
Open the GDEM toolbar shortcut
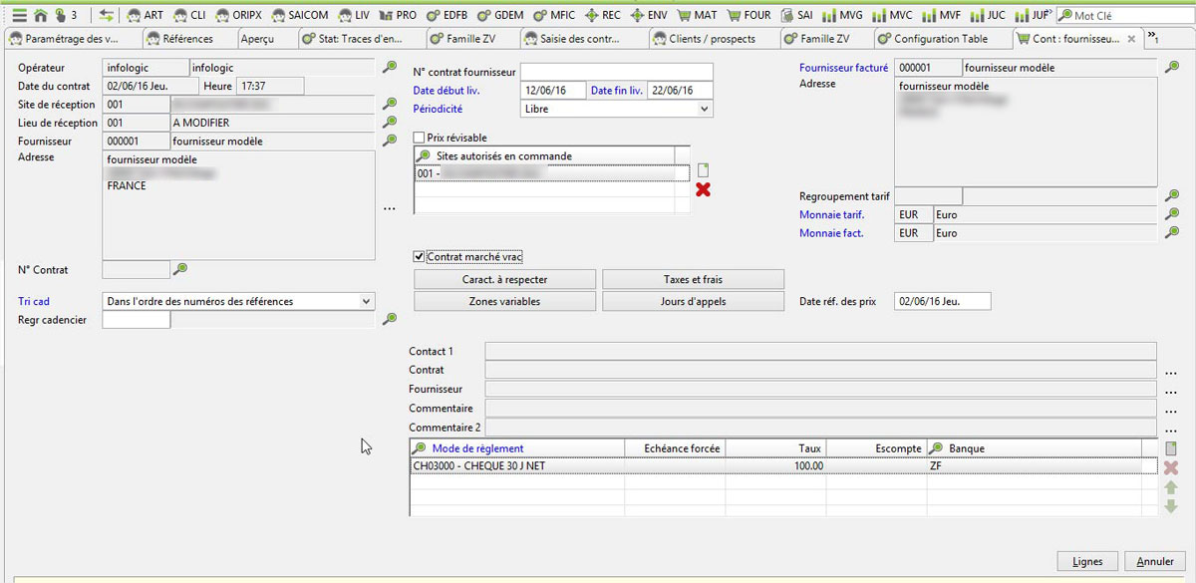pos(498,15)
